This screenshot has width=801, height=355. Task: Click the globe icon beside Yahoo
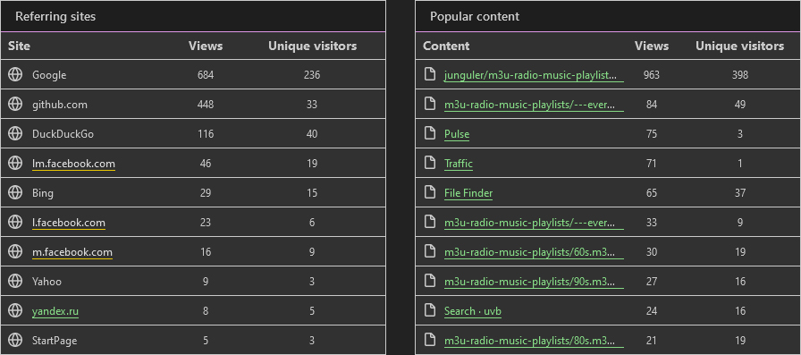15,281
